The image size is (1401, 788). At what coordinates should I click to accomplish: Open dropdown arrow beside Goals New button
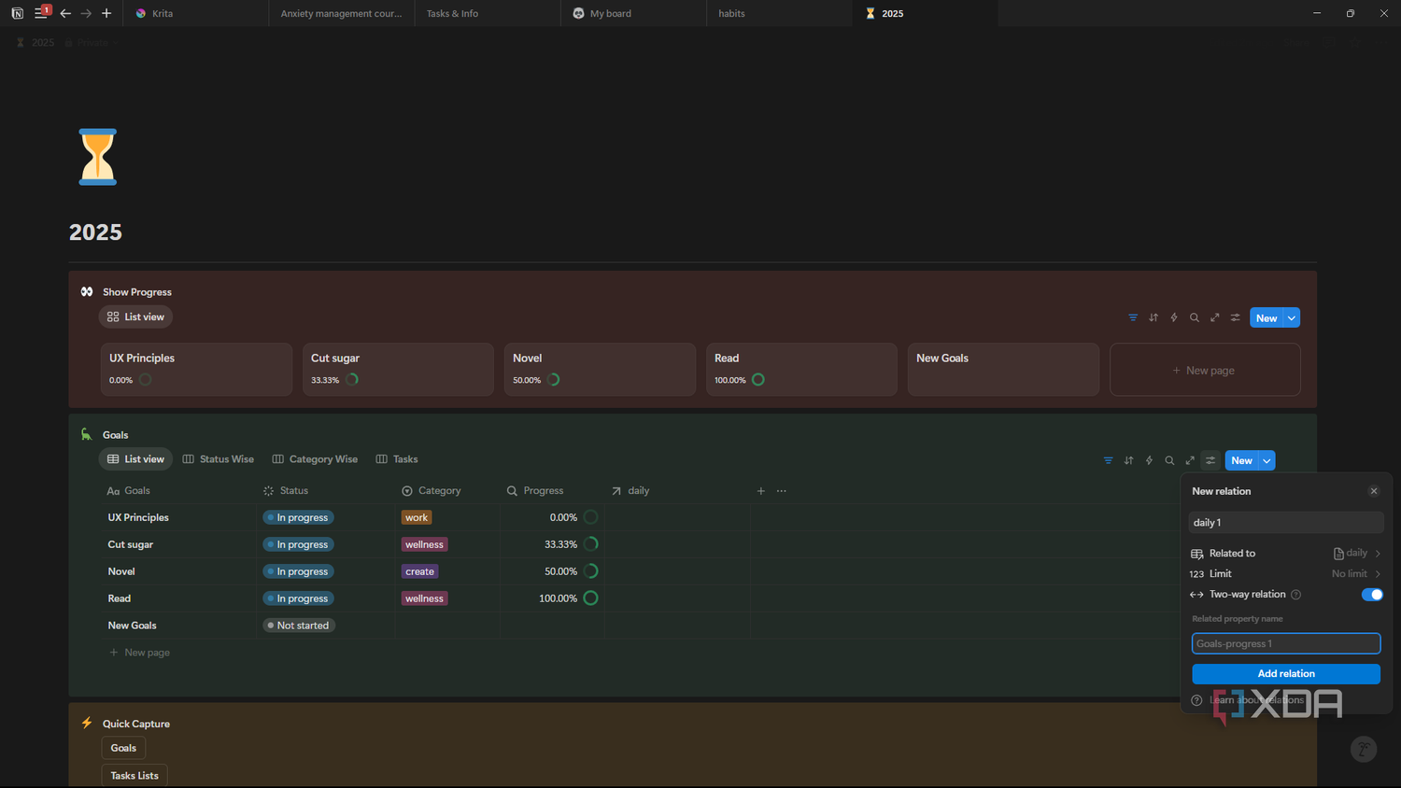pyautogui.click(x=1267, y=460)
